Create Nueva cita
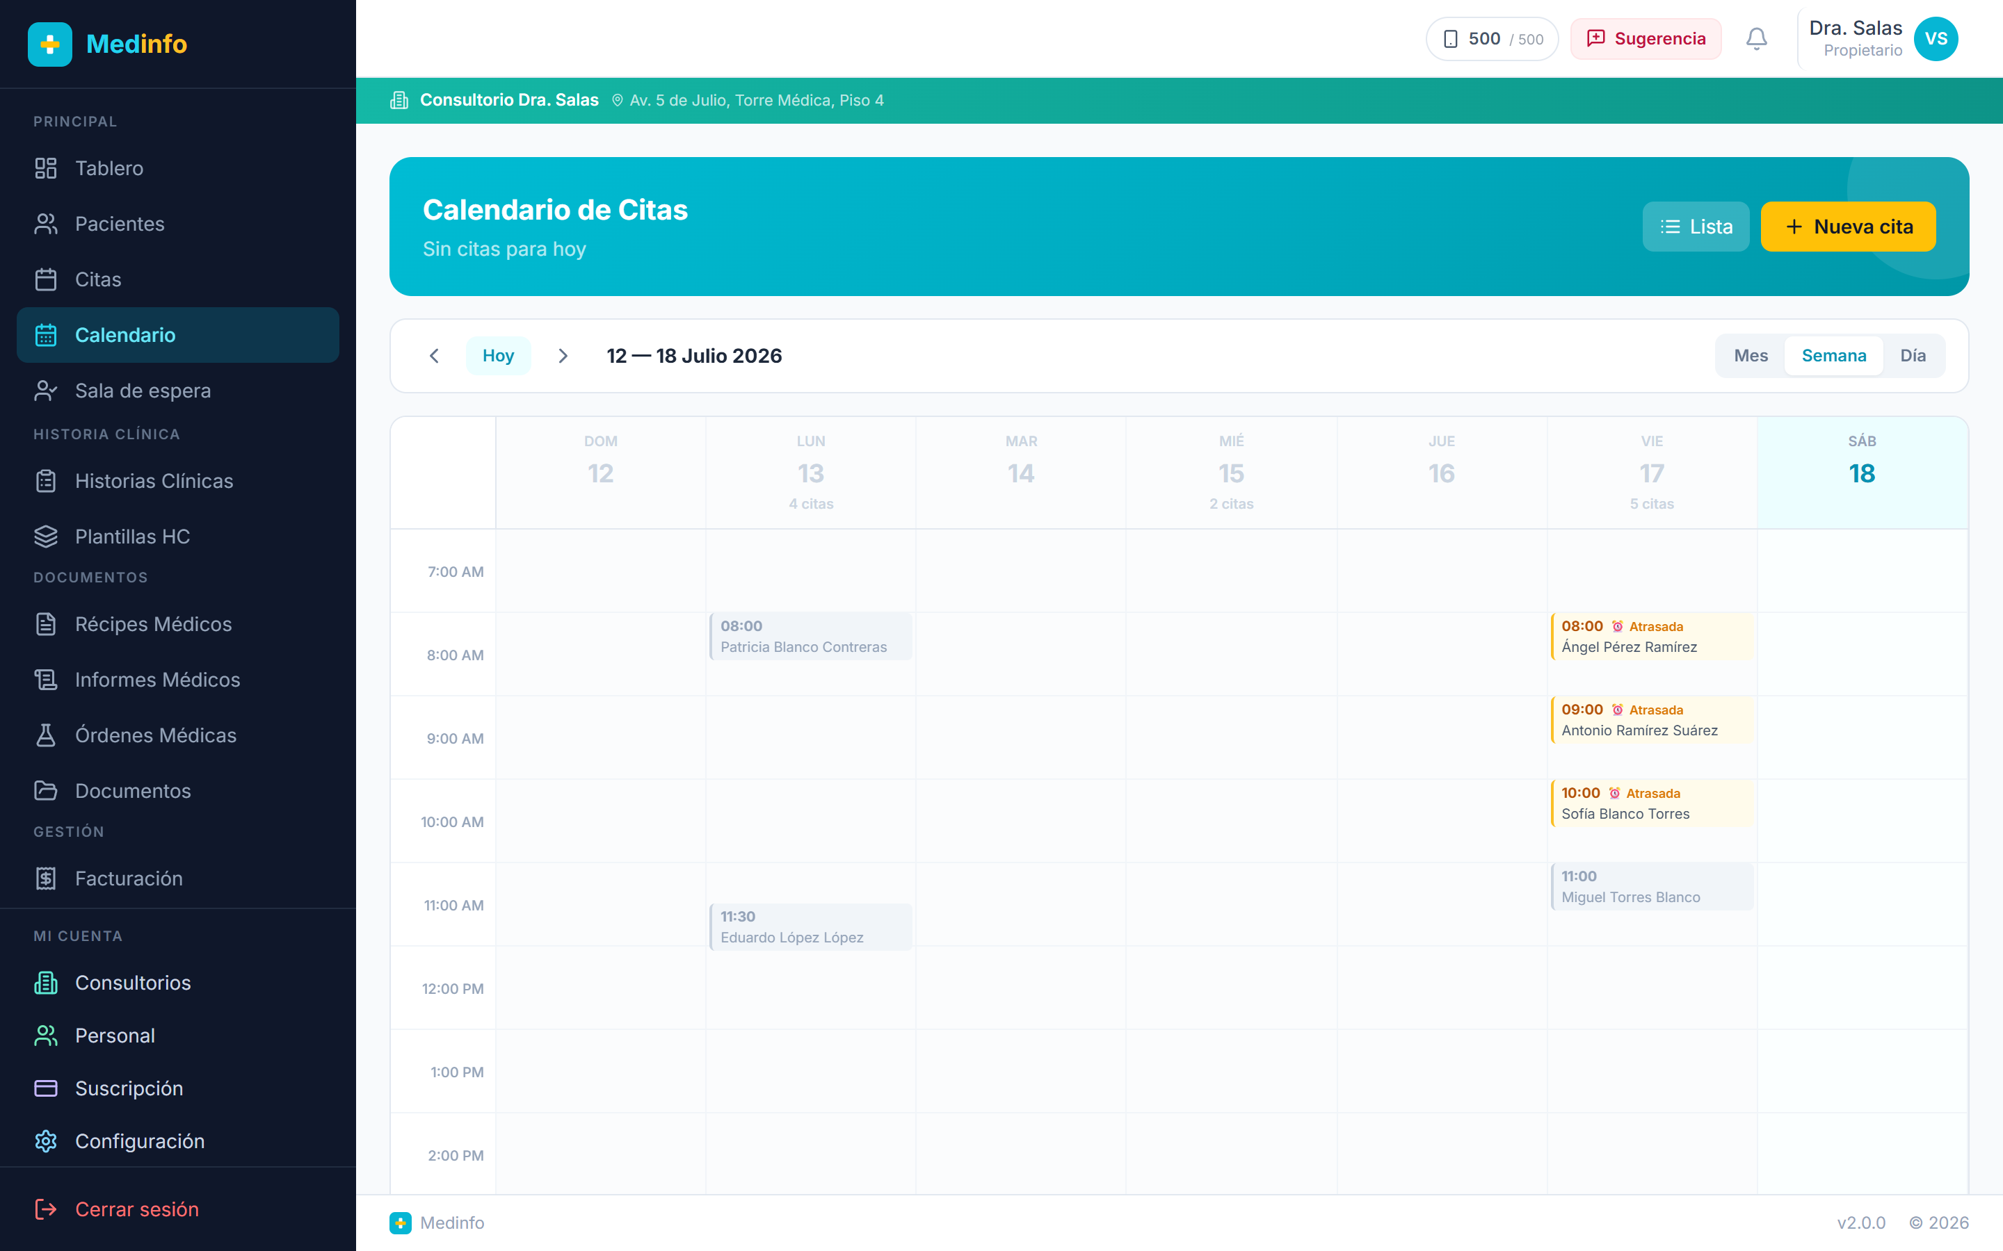 tap(1847, 227)
